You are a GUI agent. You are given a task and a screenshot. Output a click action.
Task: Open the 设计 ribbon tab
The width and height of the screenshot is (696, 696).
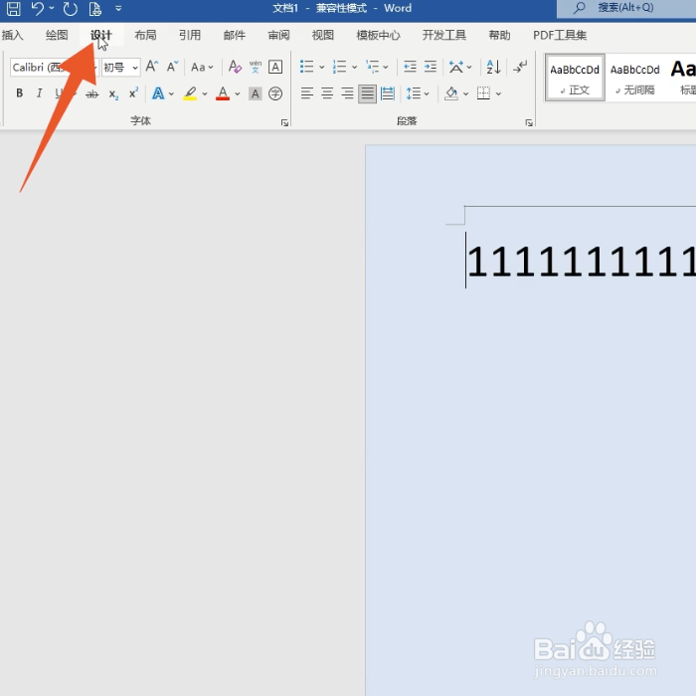(x=101, y=35)
